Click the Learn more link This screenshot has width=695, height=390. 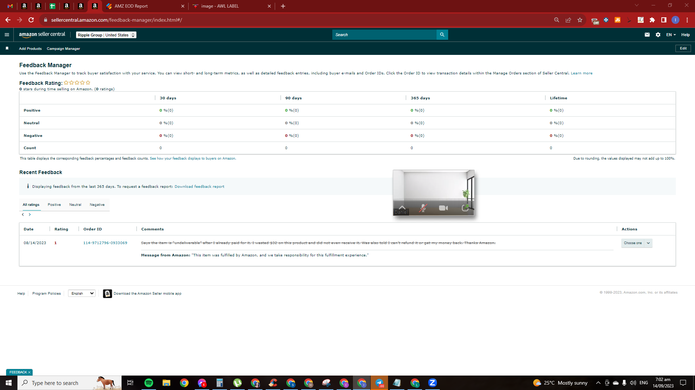pos(582,73)
